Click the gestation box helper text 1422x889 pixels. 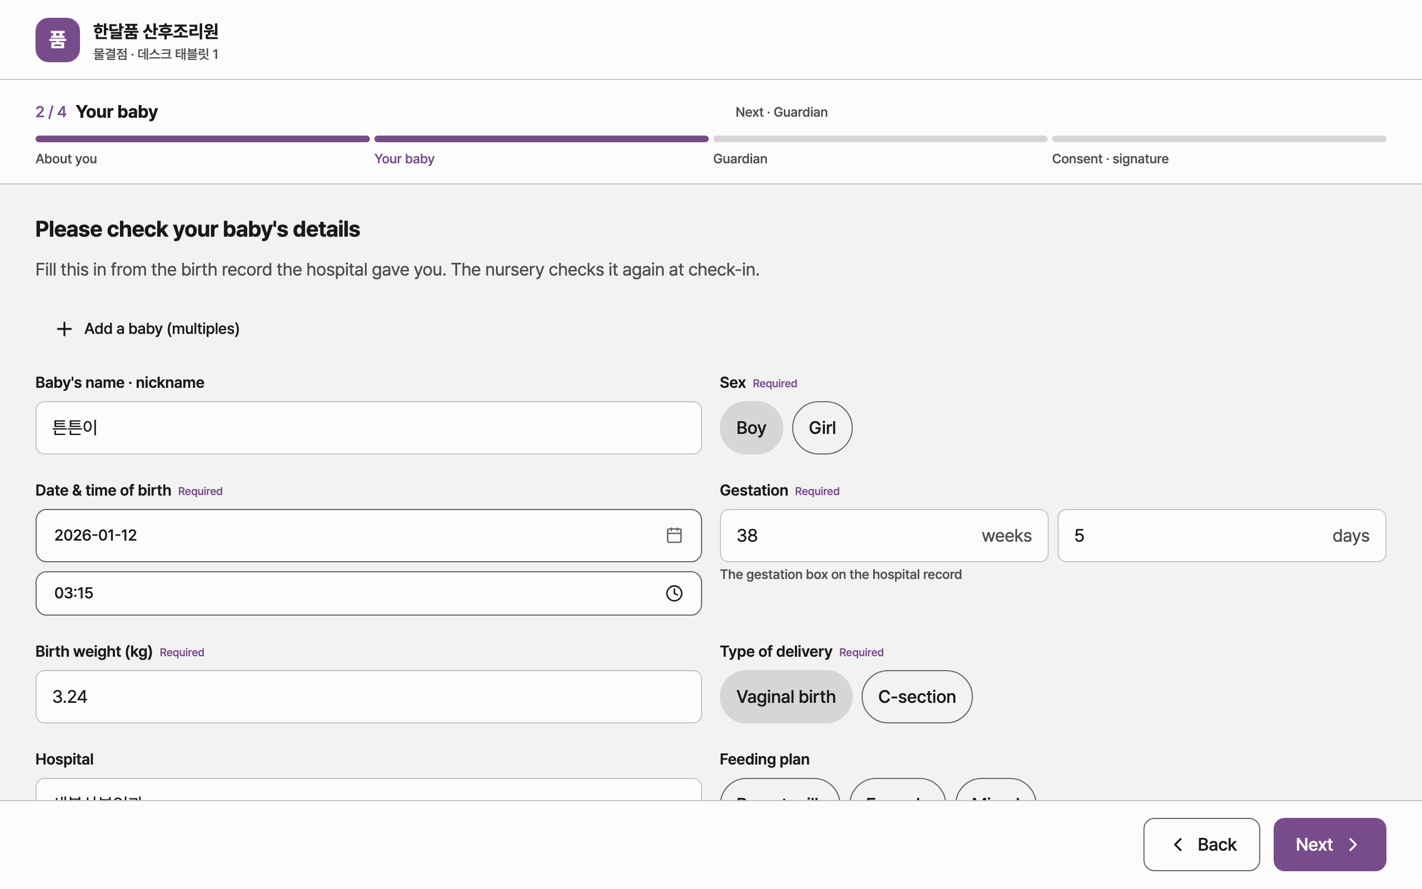pos(840,575)
